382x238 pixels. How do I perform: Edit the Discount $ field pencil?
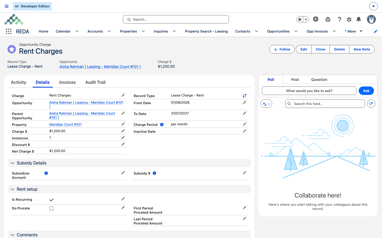(x=123, y=144)
